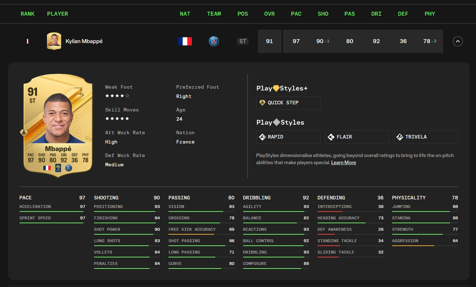Click the OVR 91 cell in the row

coord(270,41)
